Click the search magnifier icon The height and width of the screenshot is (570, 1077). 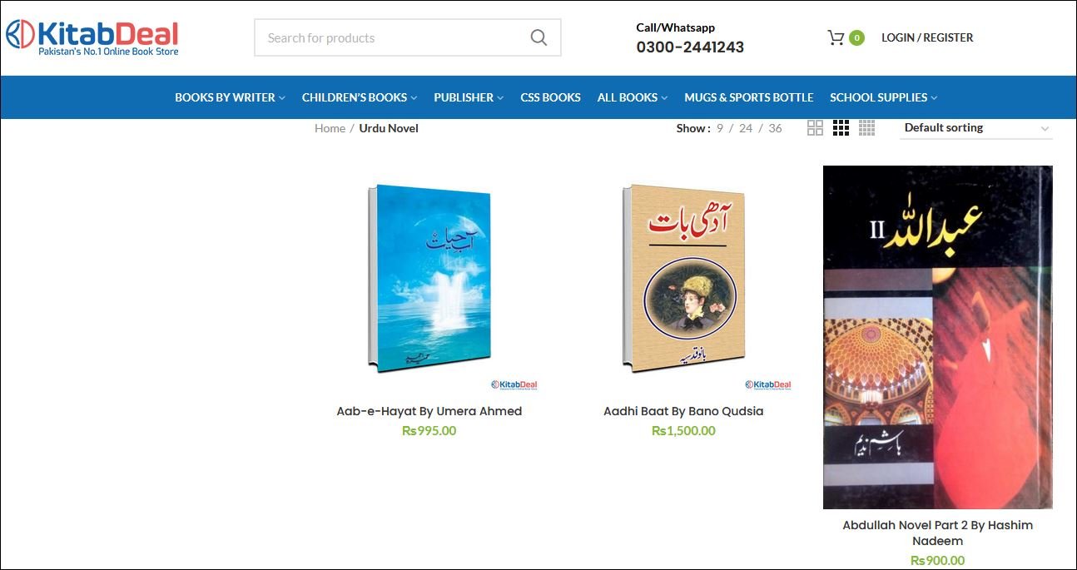tap(538, 37)
